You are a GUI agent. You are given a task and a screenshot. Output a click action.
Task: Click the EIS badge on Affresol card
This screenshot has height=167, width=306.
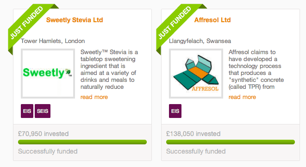(x=175, y=111)
